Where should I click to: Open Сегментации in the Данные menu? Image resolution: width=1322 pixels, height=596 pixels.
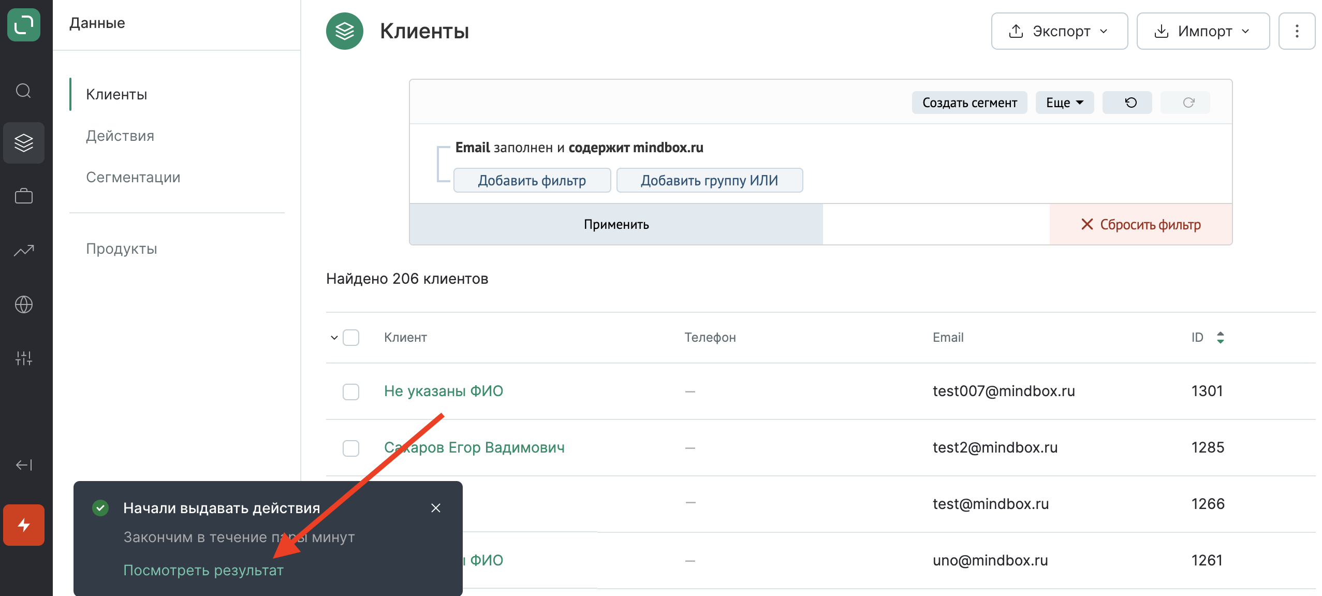pyautogui.click(x=133, y=177)
